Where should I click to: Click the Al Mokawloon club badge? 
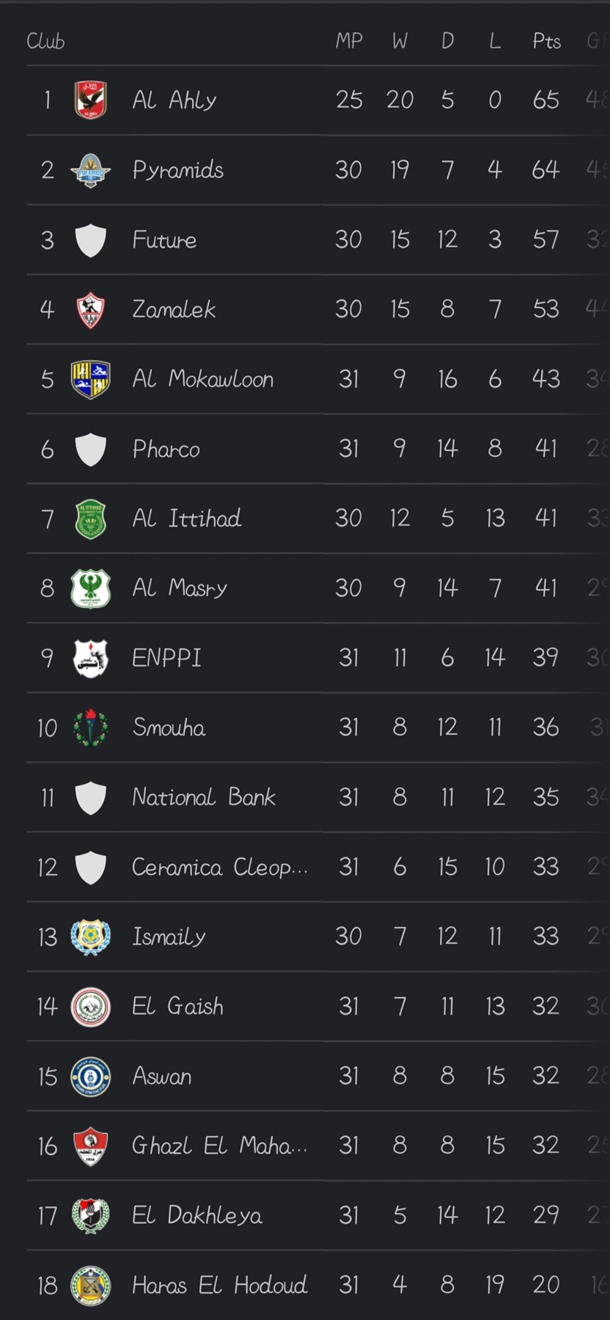point(91,379)
